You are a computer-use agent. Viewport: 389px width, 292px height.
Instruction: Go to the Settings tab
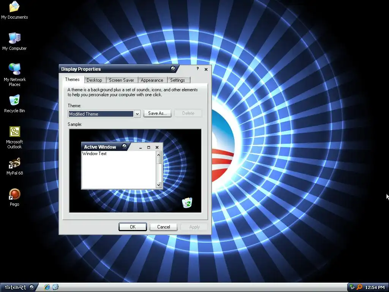[x=177, y=80]
